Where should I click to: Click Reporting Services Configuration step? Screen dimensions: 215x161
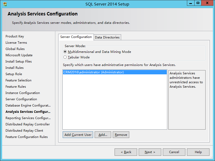click(28, 118)
